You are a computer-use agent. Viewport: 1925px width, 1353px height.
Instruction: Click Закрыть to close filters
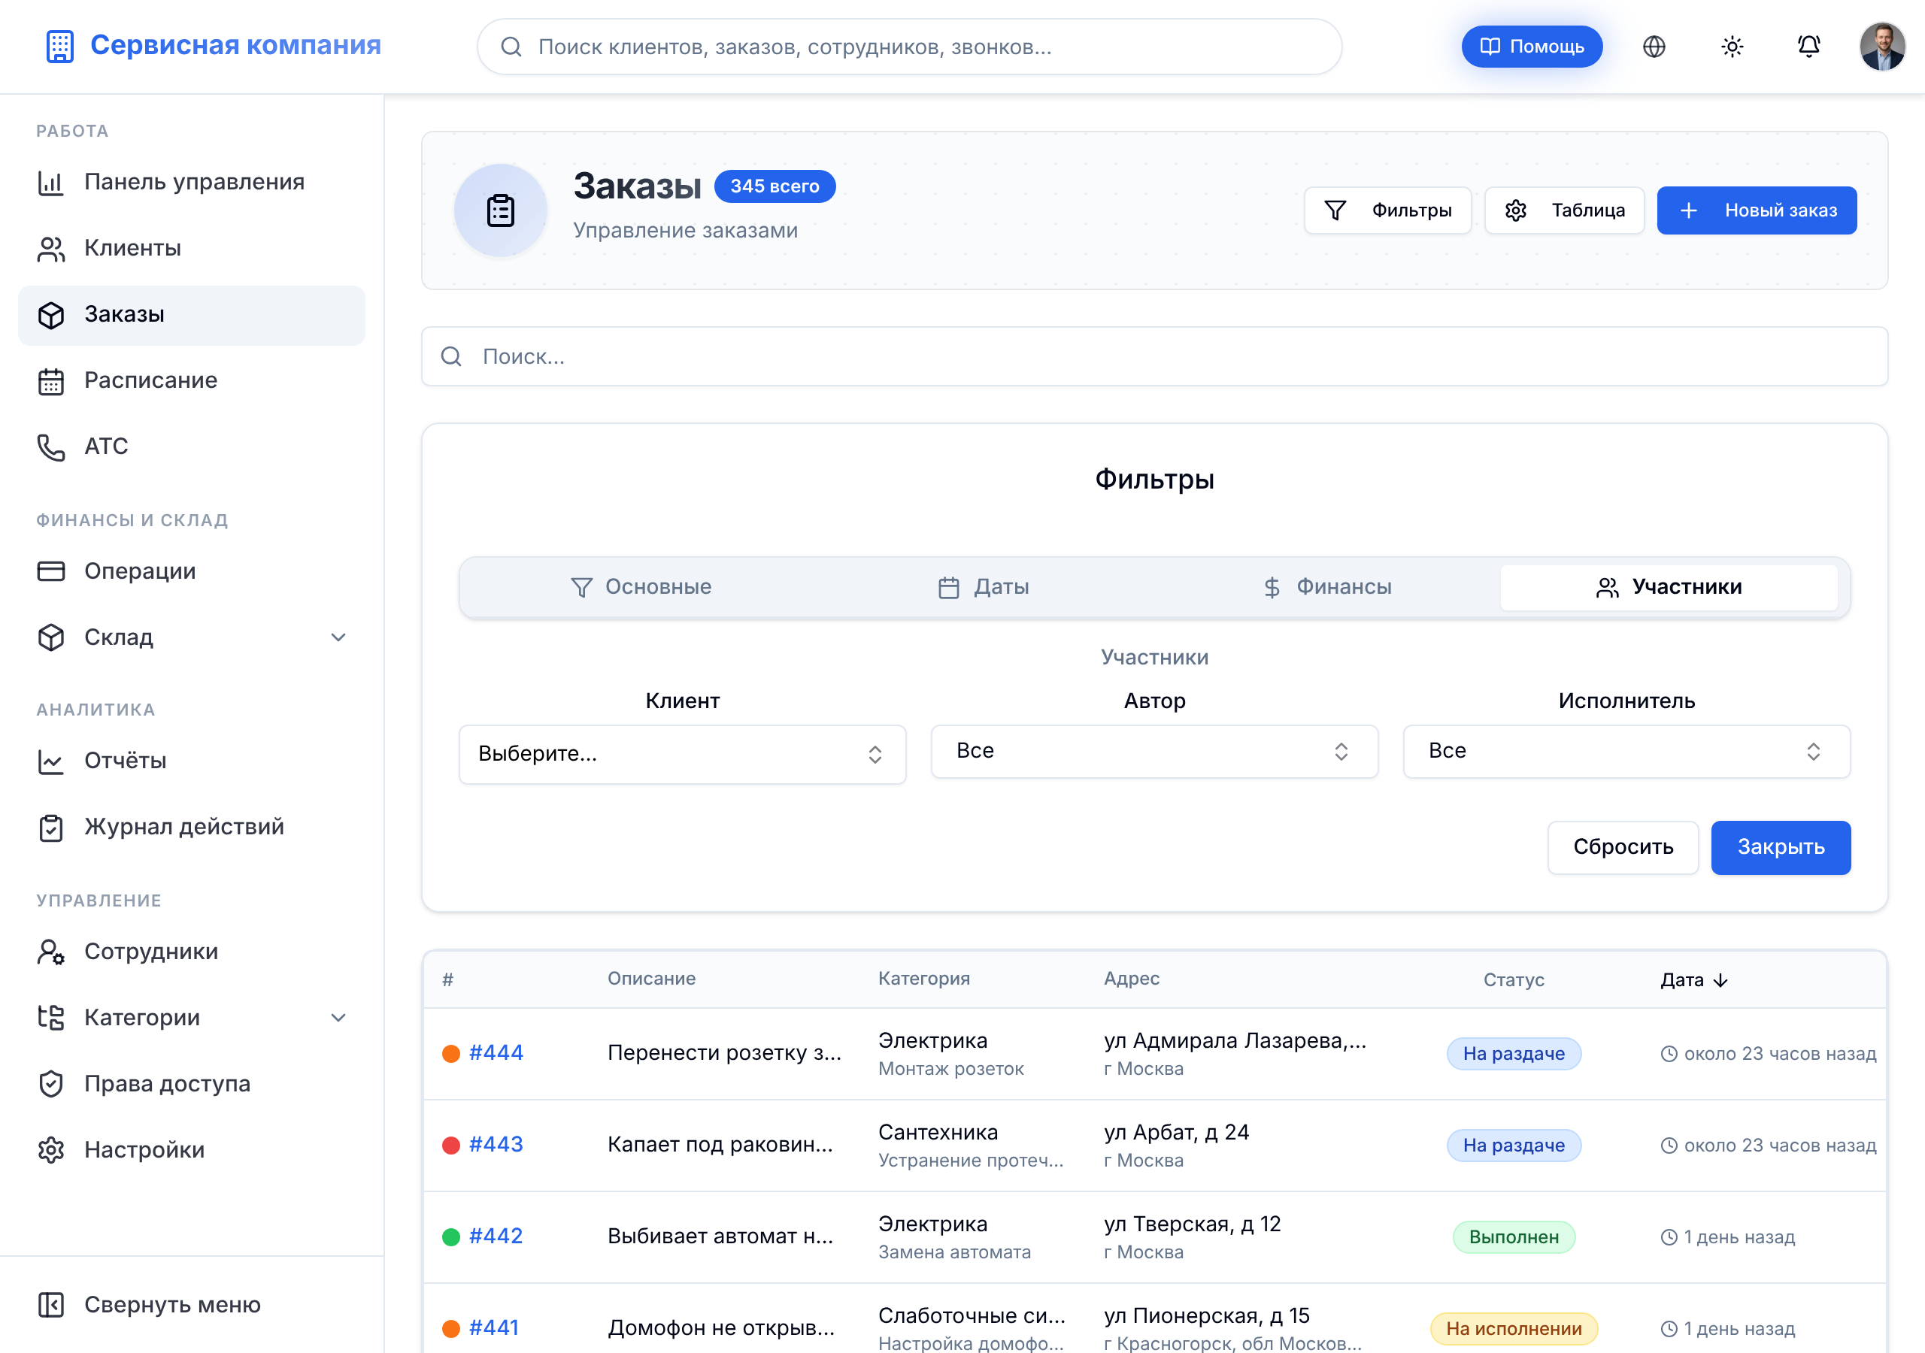pos(1780,848)
